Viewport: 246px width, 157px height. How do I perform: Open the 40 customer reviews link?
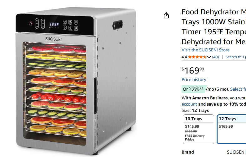pos(215,57)
